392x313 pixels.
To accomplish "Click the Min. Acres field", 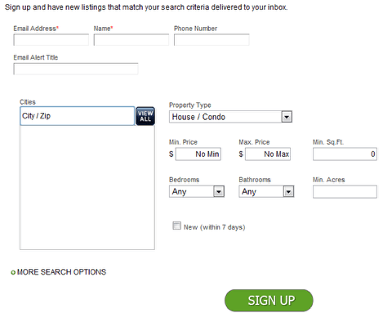I will pos(345,192).
